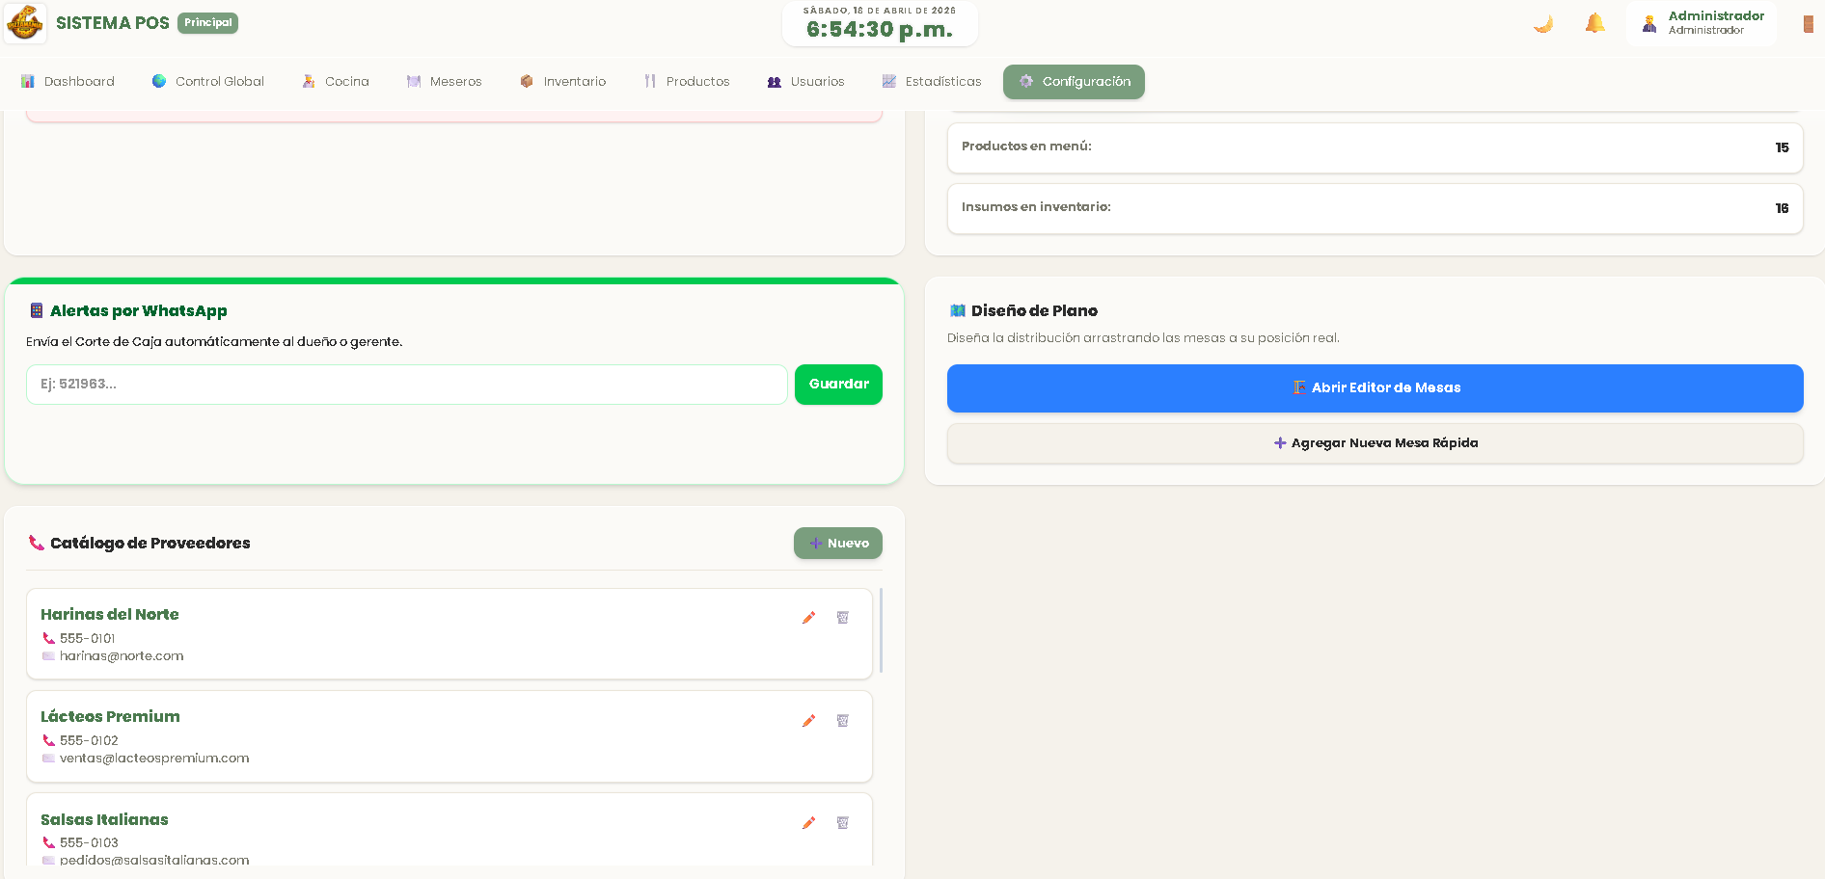Screen dimensions: 1825x879
Task: Click the WhatsApp phone number input field
Action: tap(405, 384)
